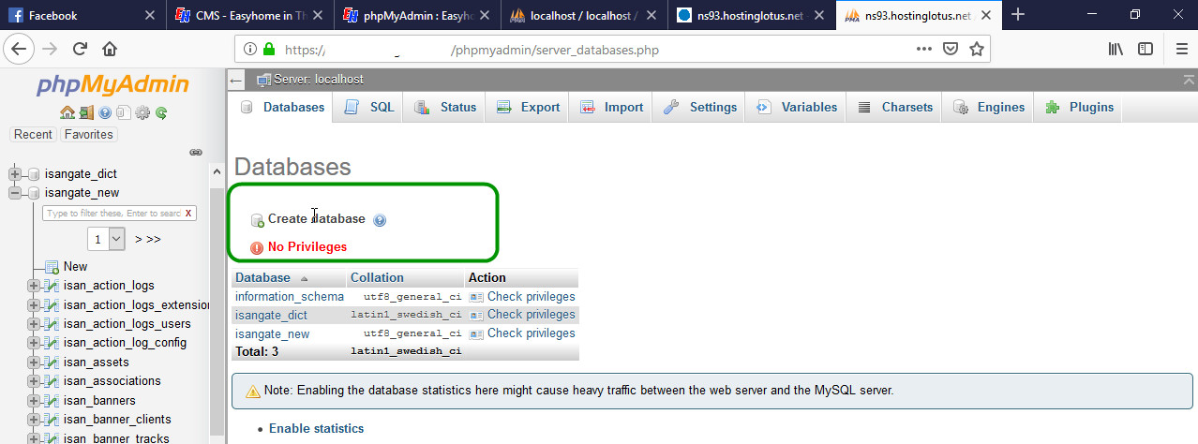Click the Create database help icon
This screenshot has height=444, width=1198.
[380, 220]
